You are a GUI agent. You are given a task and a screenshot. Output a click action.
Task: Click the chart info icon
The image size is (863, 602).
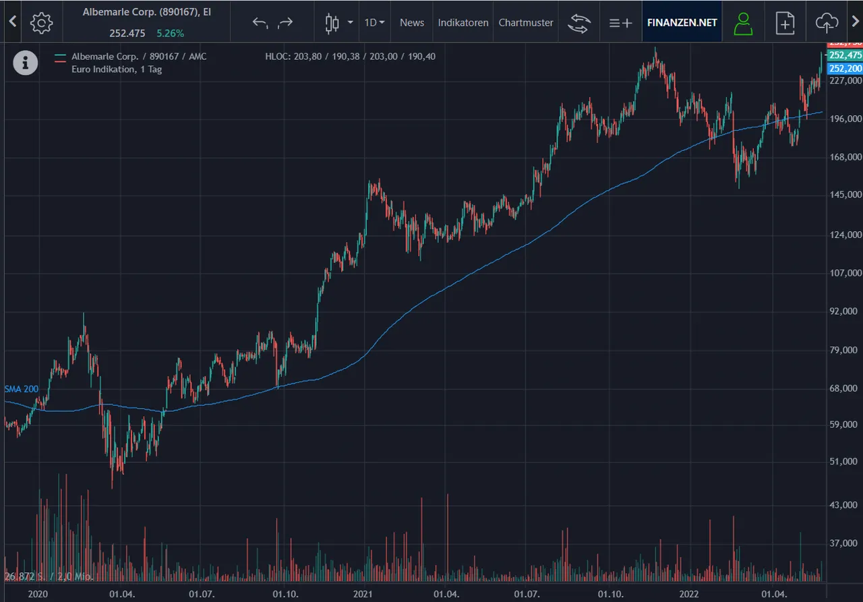26,63
